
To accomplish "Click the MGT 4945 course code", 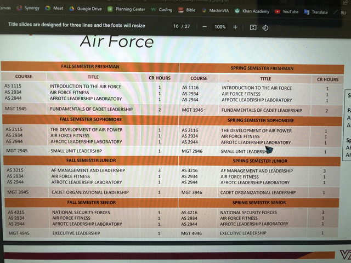I will click(x=19, y=233).
